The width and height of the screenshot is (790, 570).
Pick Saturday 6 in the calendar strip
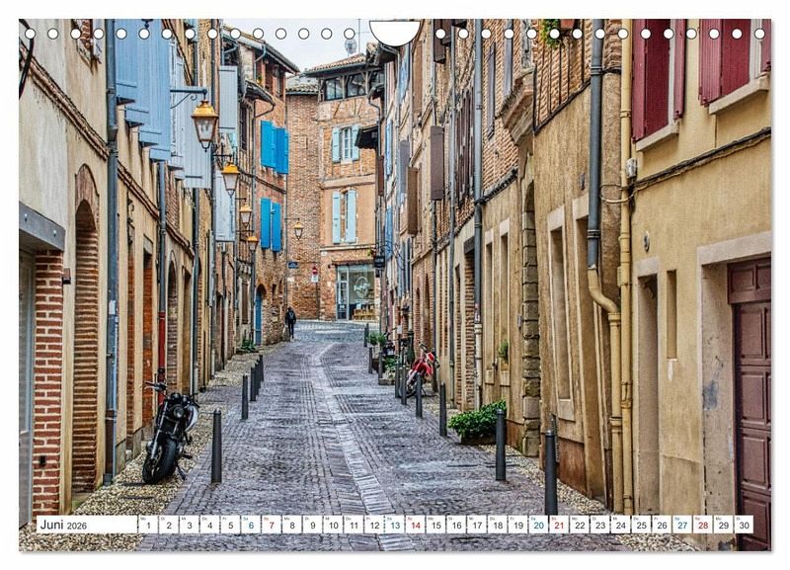coord(251,525)
